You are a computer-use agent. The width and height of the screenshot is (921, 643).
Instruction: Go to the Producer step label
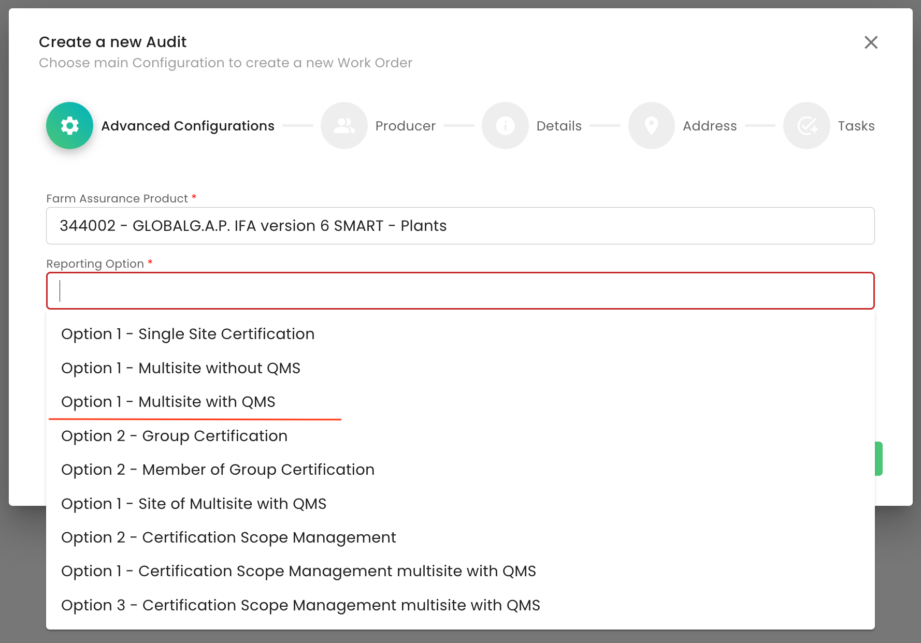point(406,126)
